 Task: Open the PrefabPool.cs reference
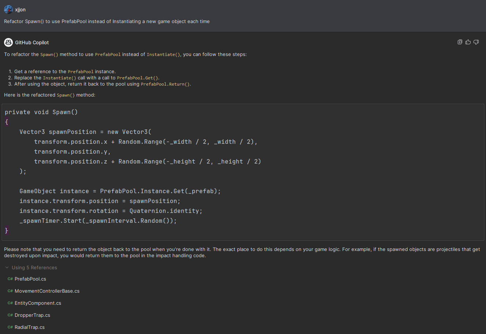(x=30, y=279)
